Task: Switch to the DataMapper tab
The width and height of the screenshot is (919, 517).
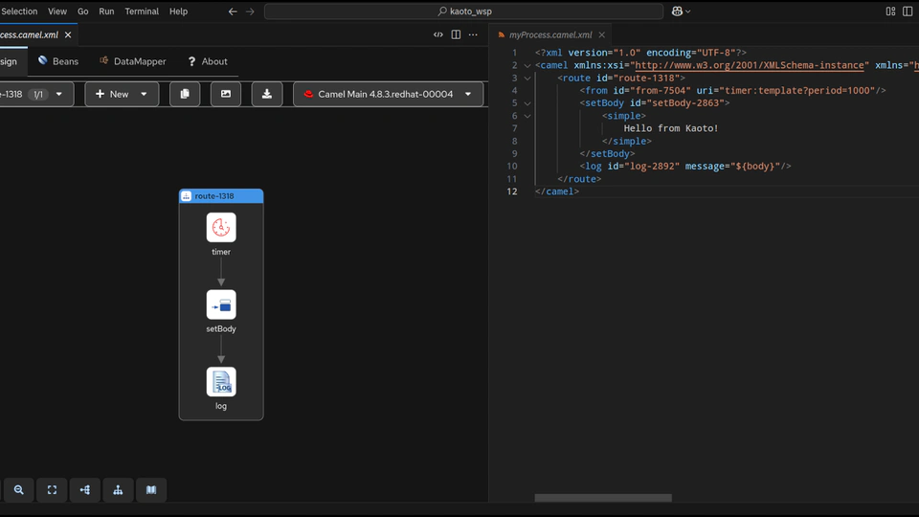Action: (x=133, y=61)
